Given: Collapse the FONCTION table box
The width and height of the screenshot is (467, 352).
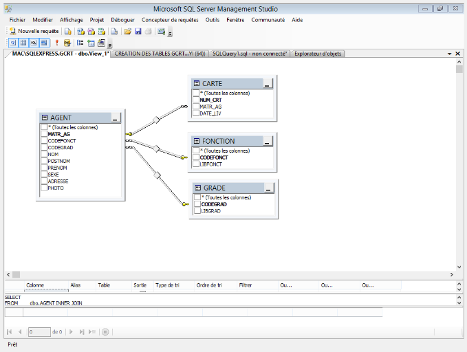Looking at the screenshot, I should (268, 142).
